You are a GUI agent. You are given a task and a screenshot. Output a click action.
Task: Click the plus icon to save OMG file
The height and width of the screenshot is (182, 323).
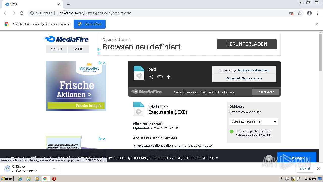[168, 77]
